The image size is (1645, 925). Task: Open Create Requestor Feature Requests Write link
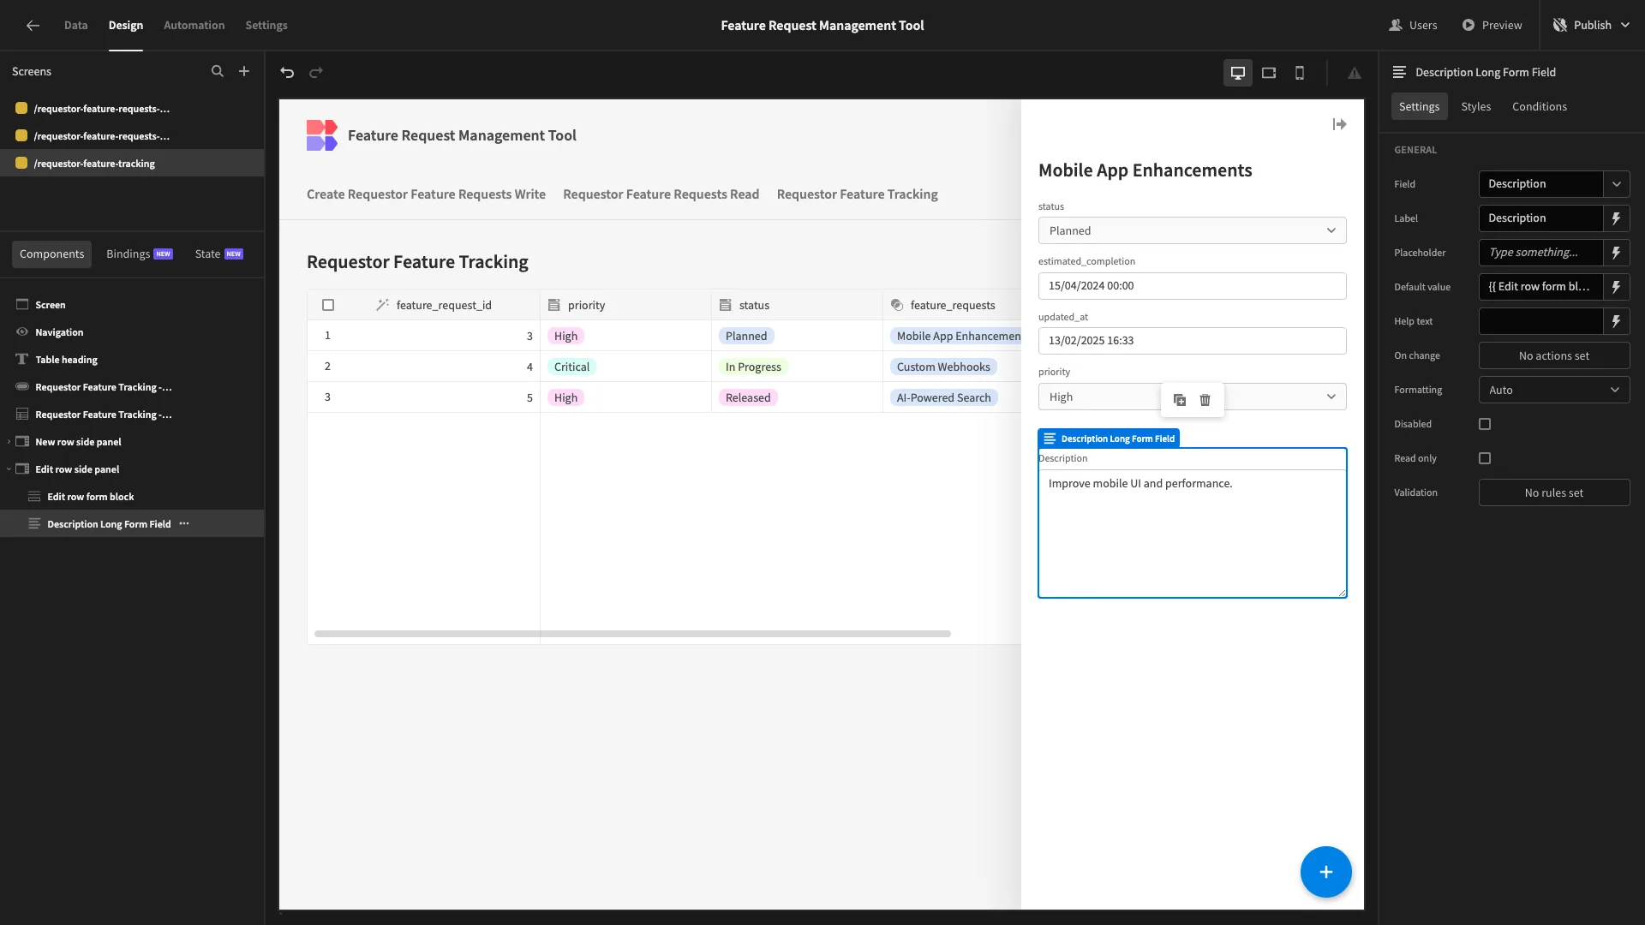click(x=426, y=194)
